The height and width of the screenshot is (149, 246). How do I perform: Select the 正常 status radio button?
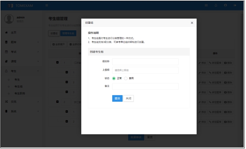coord(114,78)
